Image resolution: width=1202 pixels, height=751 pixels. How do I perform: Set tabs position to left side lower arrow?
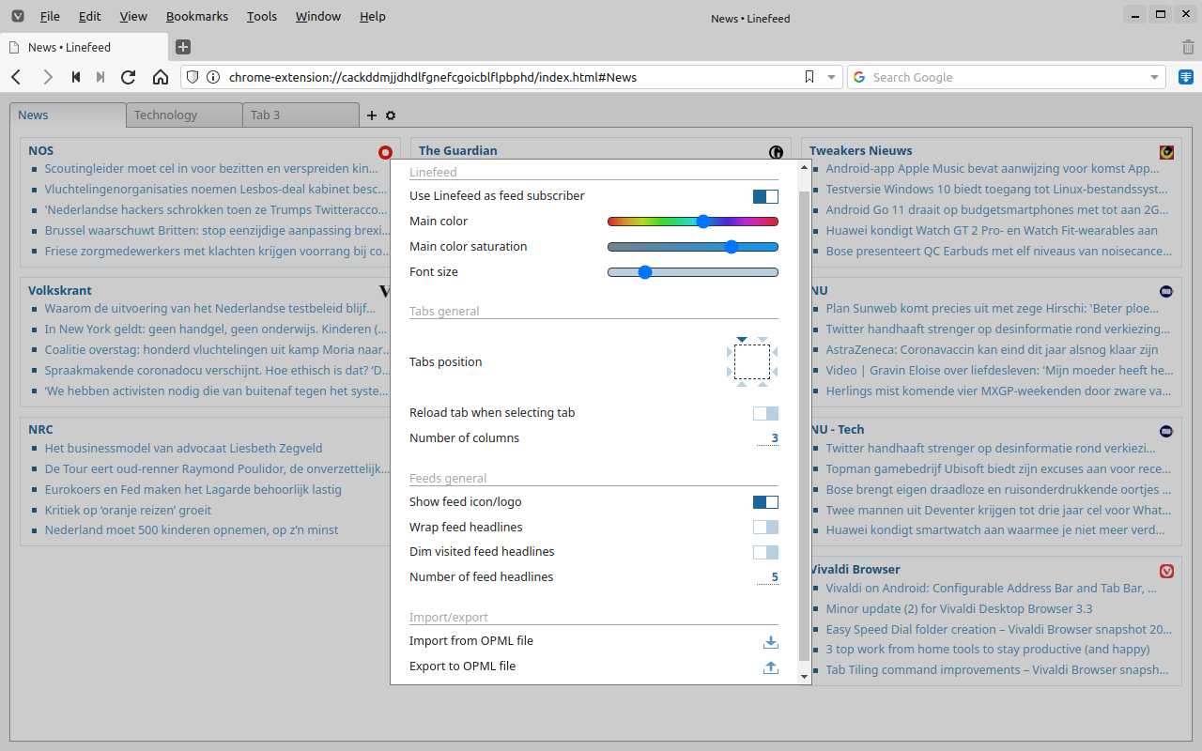click(x=731, y=372)
